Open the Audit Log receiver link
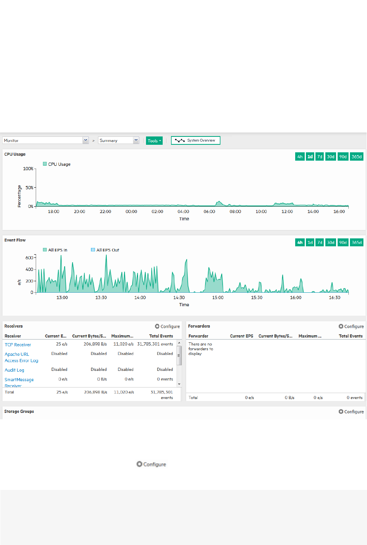367x545 pixels. (x=14, y=370)
